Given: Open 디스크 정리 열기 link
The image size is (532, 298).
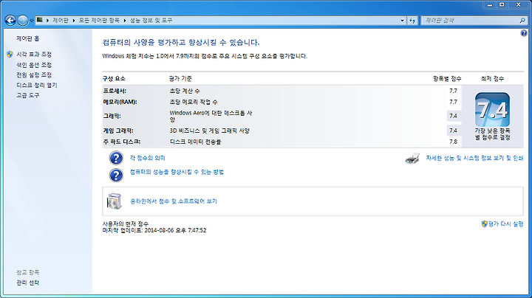Looking at the screenshot, I should pyautogui.click(x=37, y=85).
